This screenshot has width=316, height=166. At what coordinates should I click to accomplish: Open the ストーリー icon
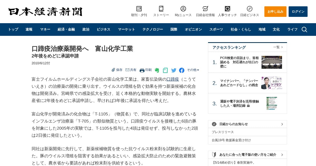click(161, 9)
